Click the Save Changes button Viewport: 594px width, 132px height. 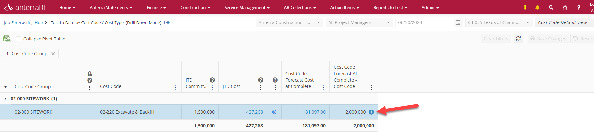pyautogui.click(x=548, y=39)
